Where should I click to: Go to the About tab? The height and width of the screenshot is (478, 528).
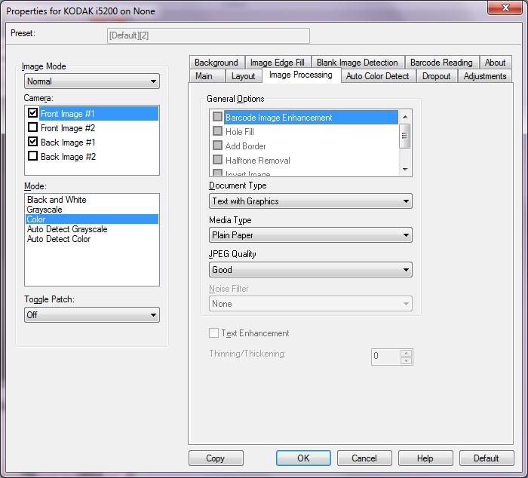coord(496,63)
